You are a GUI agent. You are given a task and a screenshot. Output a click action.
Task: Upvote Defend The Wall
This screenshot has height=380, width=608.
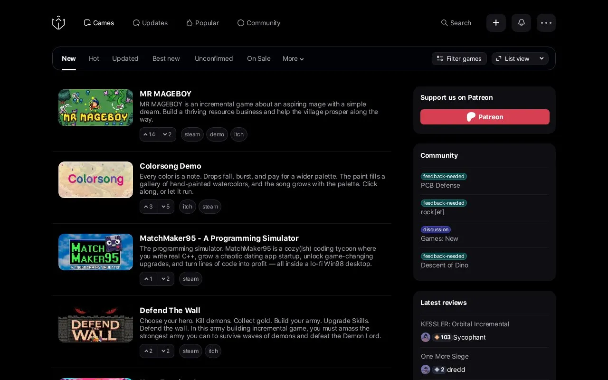(x=148, y=351)
